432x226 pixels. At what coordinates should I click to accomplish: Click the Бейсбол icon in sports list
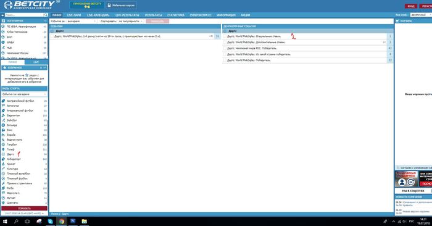coord(3,120)
